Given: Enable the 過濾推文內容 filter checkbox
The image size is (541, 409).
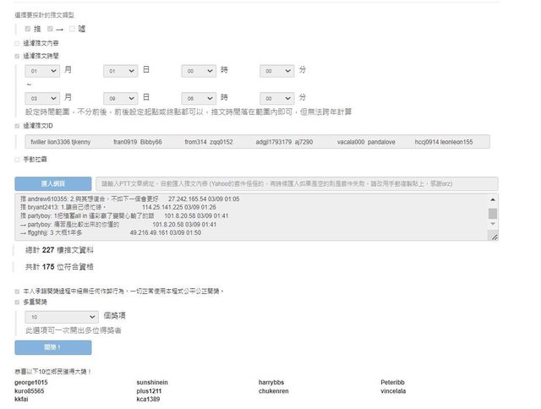Looking at the screenshot, I should coord(17,43).
